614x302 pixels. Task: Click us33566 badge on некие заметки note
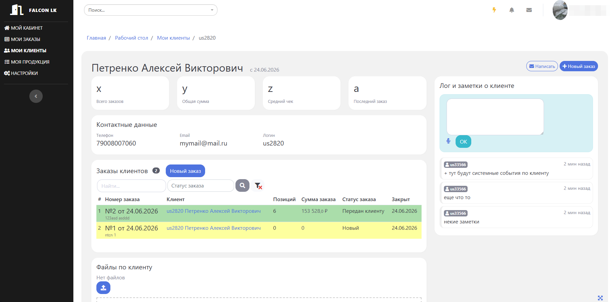click(x=456, y=213)
